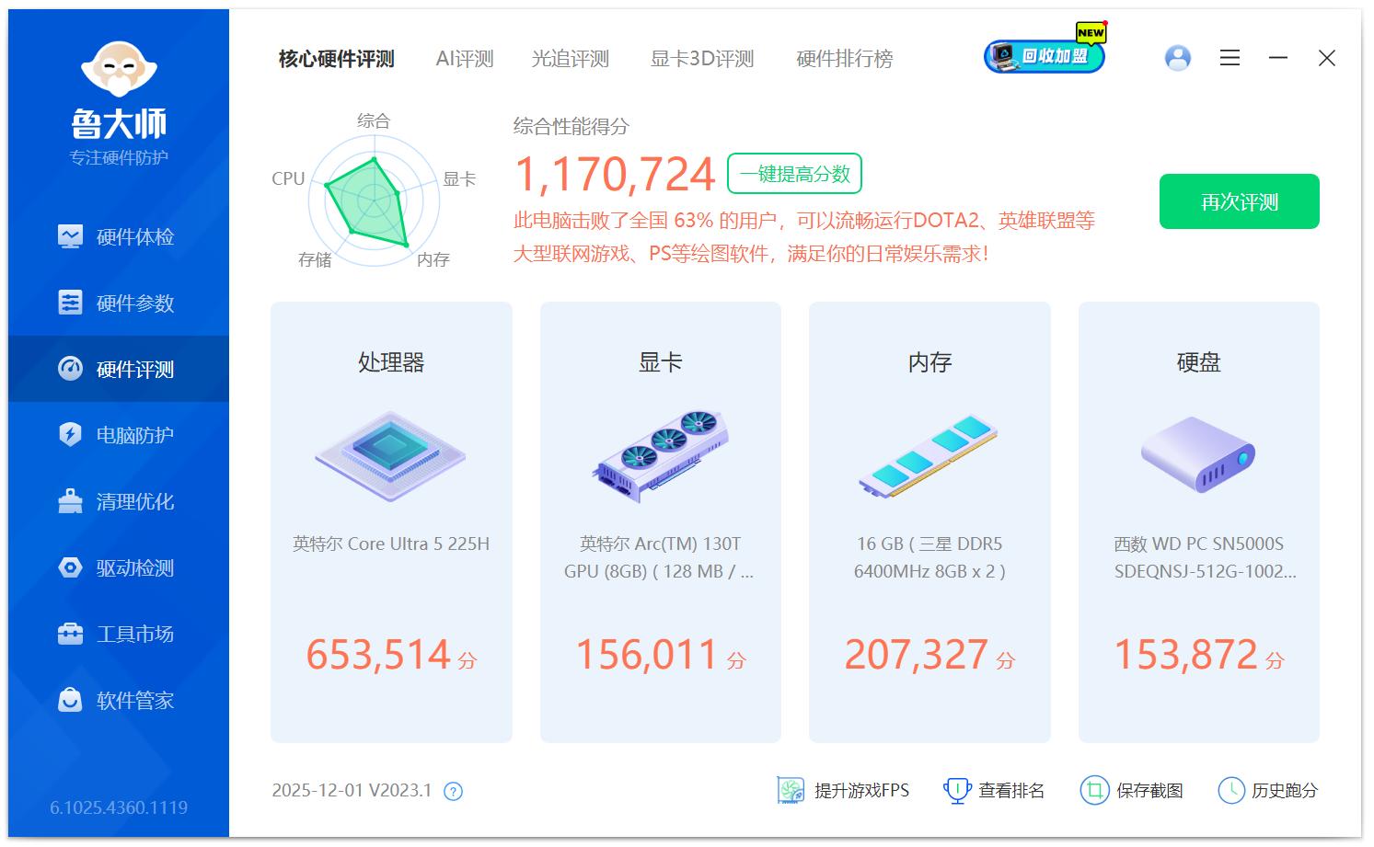The width and height of the screenshot is (1374, 847).
Task: Switch to the 核心硬件评测 tab
Action: pos(337,59)
